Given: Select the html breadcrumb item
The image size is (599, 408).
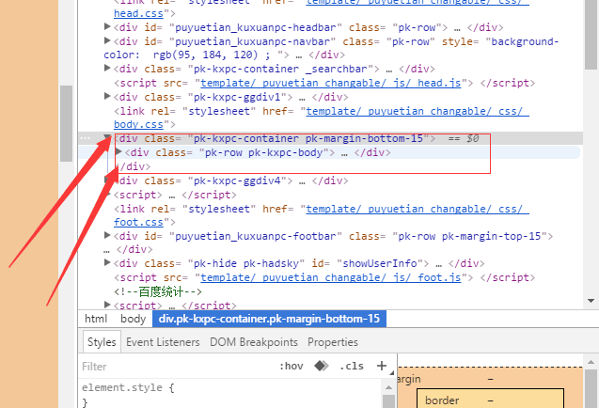Looking at the screenshot, I should pos(96,319).
